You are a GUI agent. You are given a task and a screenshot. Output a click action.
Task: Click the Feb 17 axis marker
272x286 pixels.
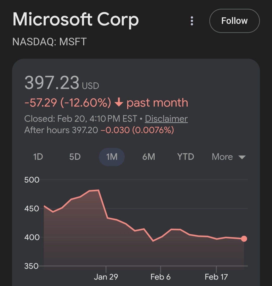point(216,277)
